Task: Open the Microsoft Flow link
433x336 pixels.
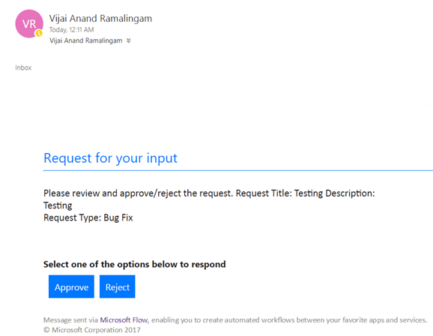Action: tap(124, 320)
